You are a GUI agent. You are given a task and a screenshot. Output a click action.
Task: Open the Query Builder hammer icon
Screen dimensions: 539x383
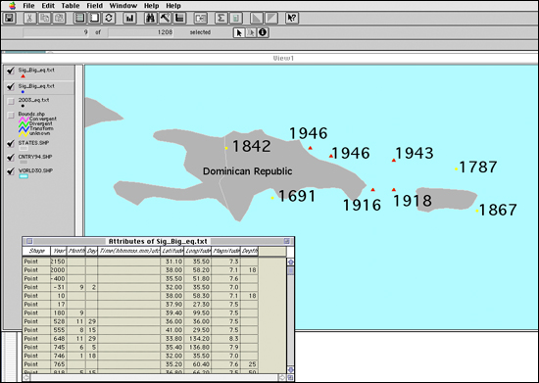165,18
